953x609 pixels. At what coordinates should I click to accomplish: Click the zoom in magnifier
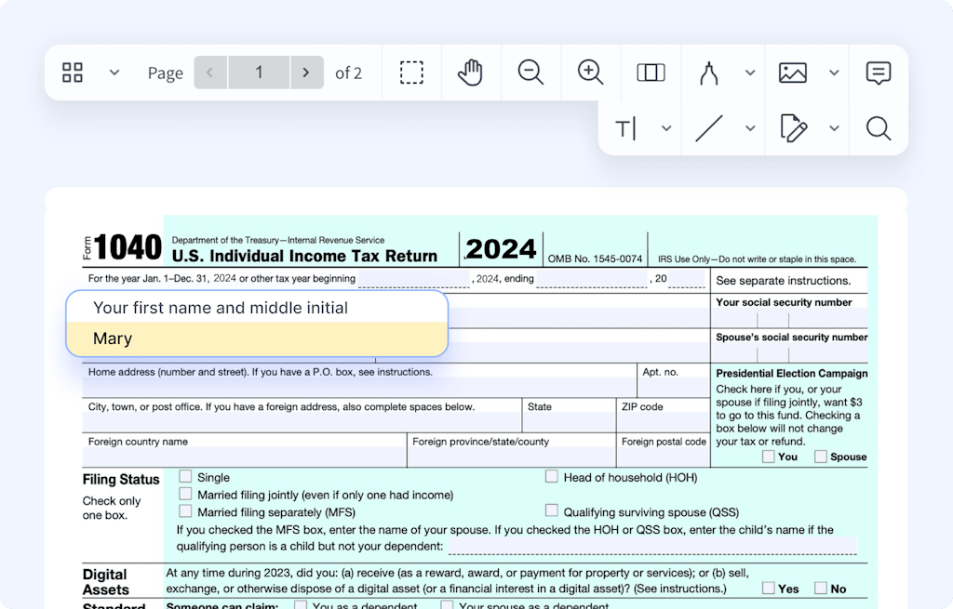tap(590, 73)
